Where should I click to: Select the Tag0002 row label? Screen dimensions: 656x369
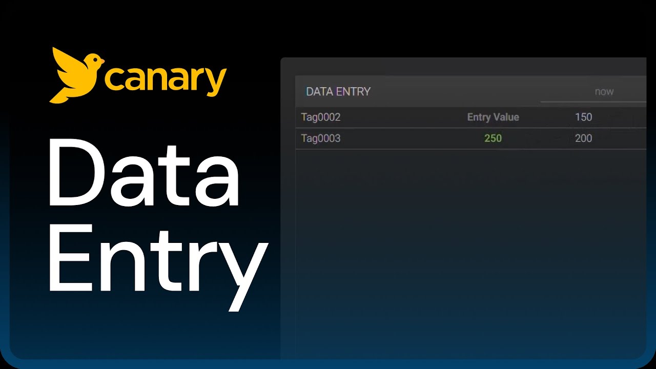pos(321,117)
